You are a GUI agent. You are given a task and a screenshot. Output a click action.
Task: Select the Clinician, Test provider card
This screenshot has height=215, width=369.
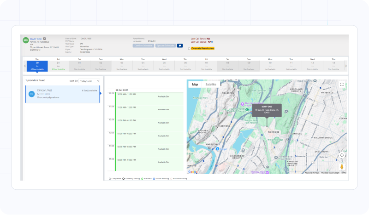[63, 94]
